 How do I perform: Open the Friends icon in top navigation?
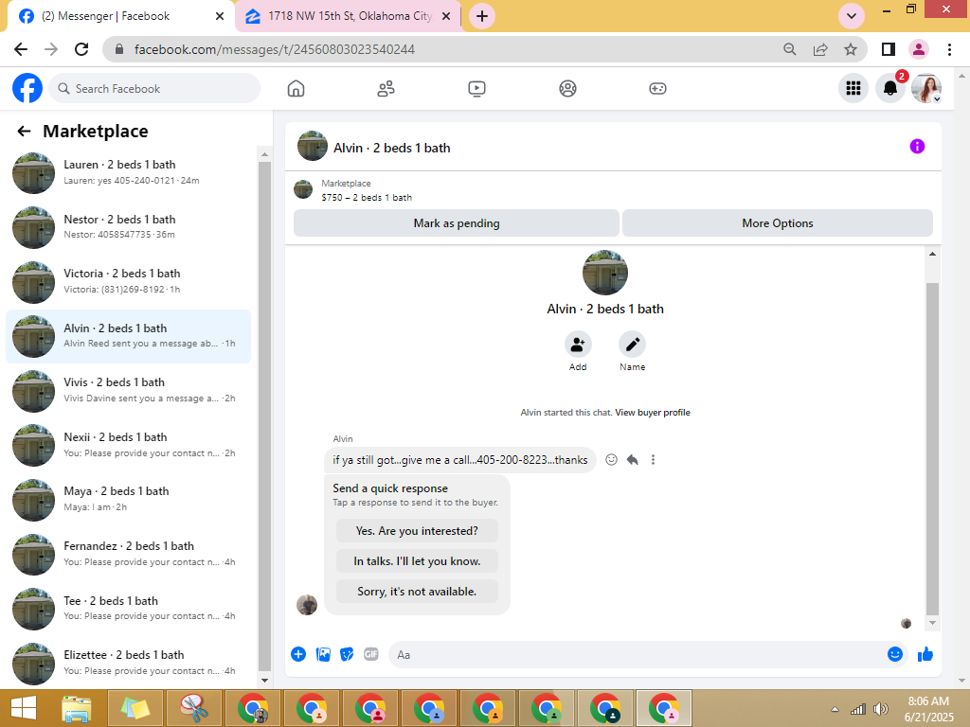[386, 88]
